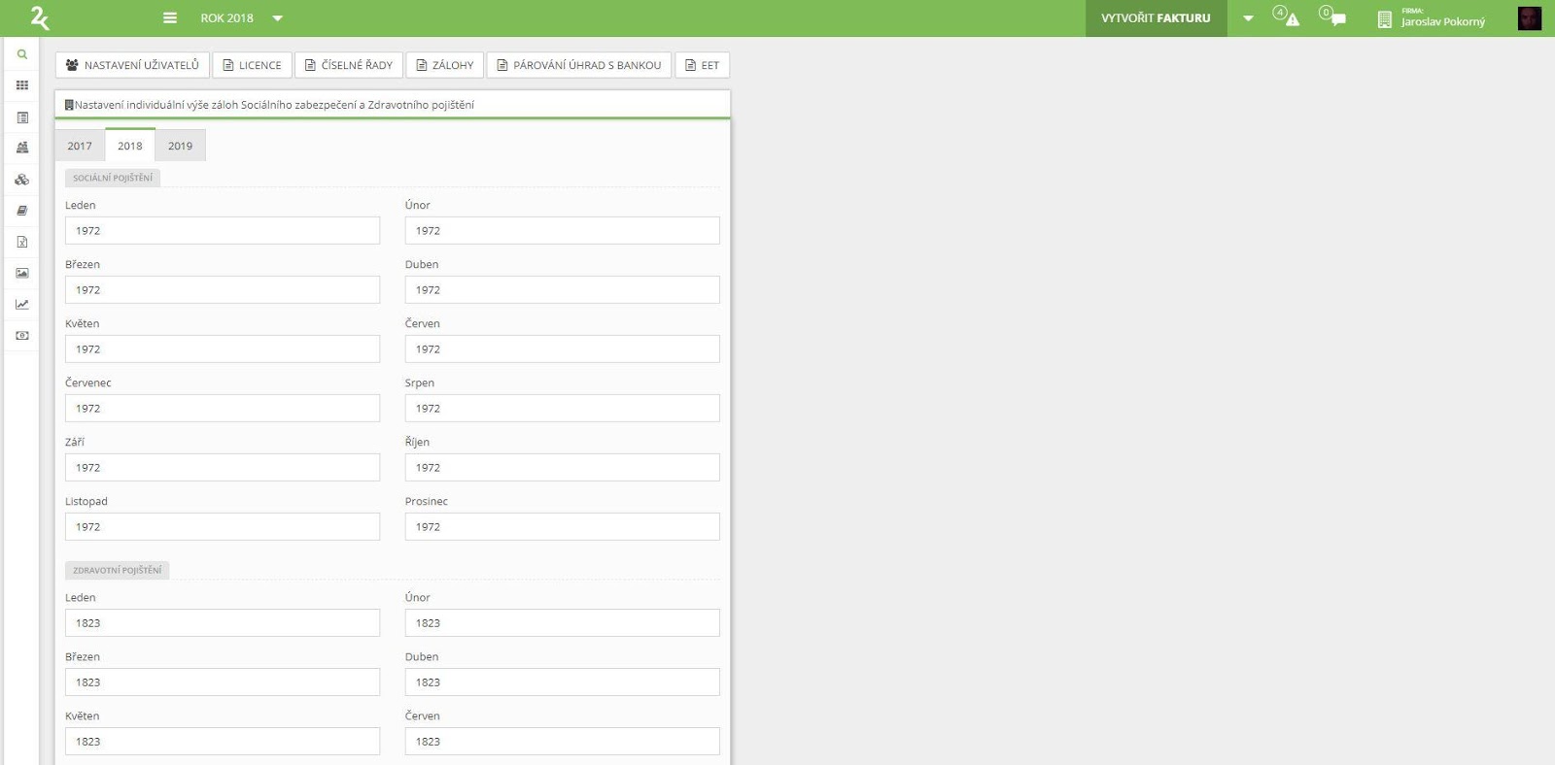Image resolution: width=1555 pixels, height=765 pixels.
Task: Expand dropdown arrow beside Vytvořit fakturu
Action: pos(1248,18)
